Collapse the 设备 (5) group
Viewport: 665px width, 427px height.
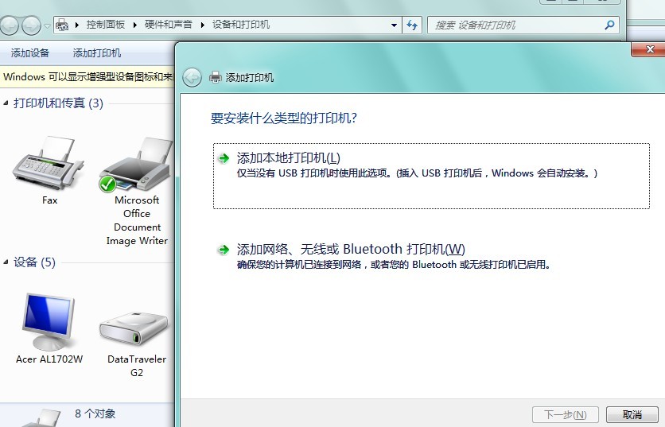coord(6,262)
